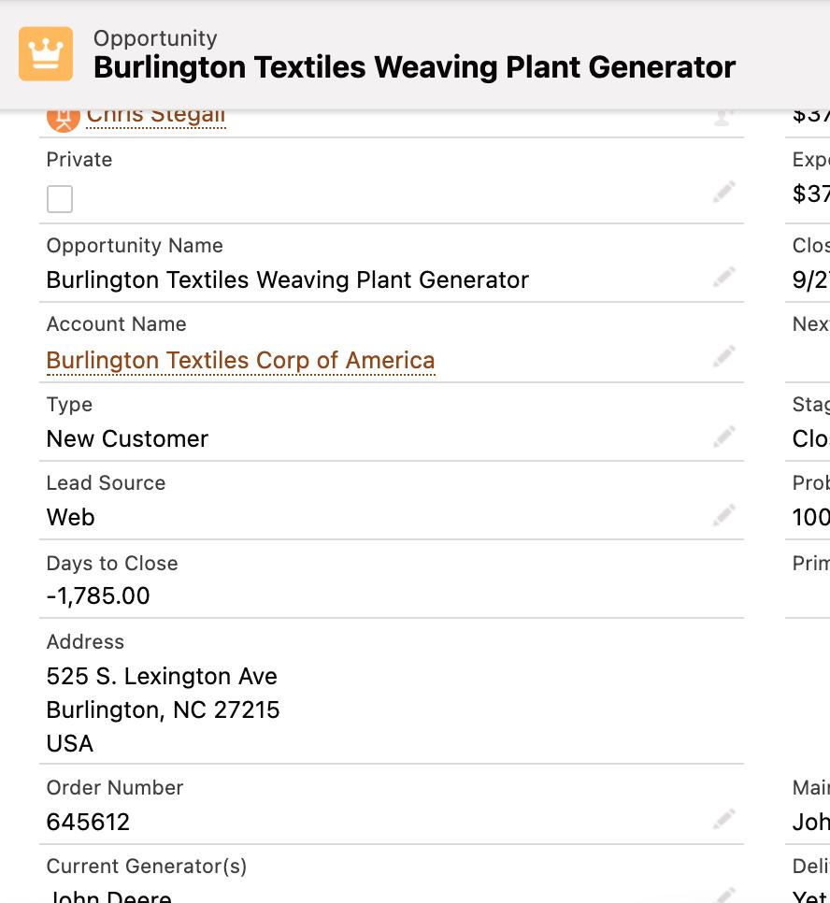Click the Lead Source value "Web"

pos(71,517)
